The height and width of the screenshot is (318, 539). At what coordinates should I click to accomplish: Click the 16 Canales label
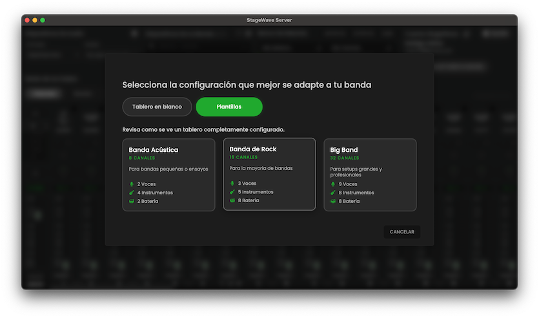click(244, 157)
